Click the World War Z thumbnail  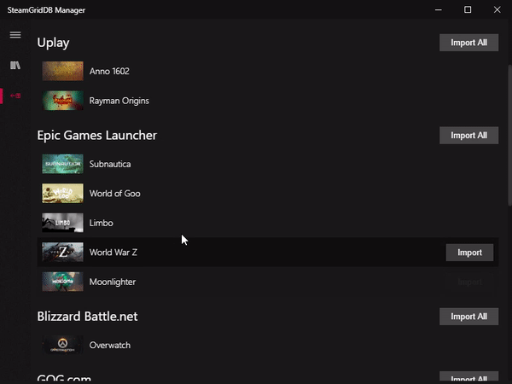point(62,252)
